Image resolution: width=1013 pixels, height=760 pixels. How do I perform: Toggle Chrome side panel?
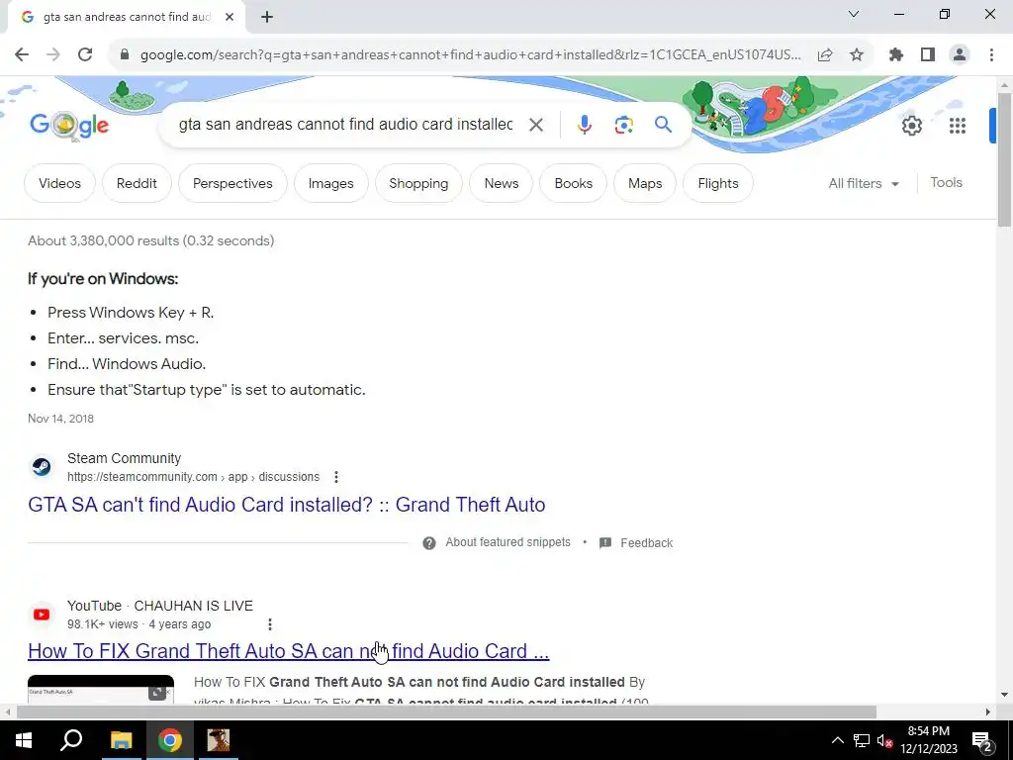928,55
